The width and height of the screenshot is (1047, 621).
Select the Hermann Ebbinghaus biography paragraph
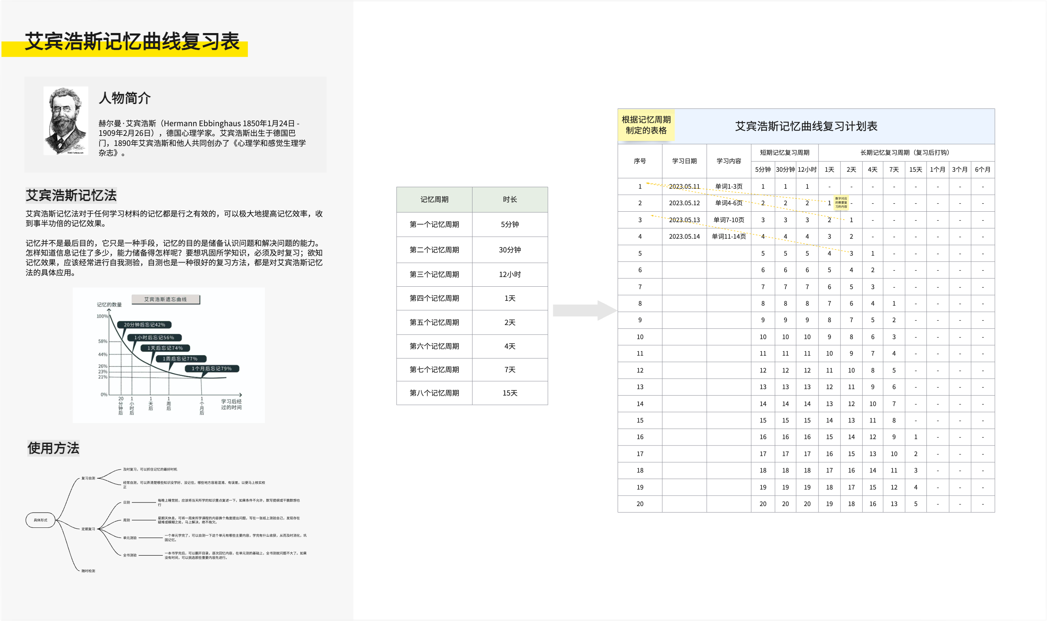click(202, 138)
